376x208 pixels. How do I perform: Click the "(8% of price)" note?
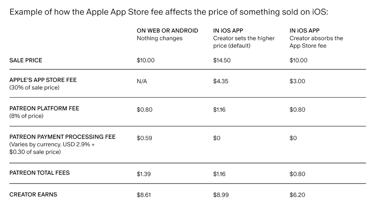click(26, 116)
